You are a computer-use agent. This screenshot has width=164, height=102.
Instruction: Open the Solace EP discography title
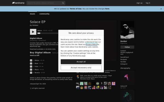tap(124, 86)
